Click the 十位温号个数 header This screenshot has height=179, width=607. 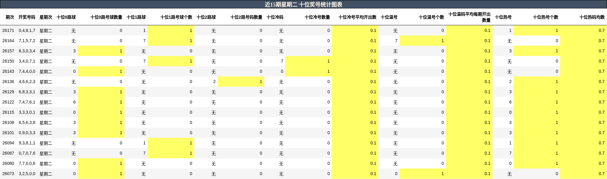pyautogui.click(x=432, y=17)
